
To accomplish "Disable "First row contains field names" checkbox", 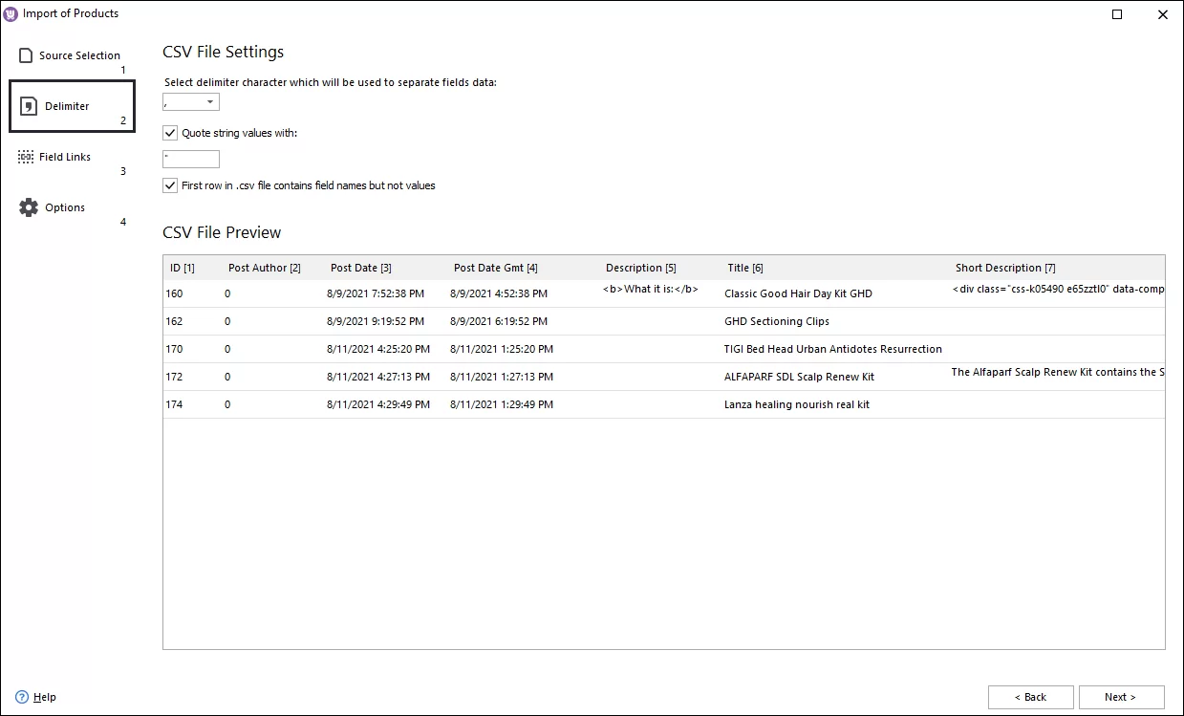I will (170, 184).
